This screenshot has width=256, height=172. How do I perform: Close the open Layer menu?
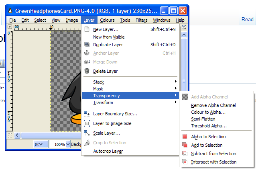[89, 20]
